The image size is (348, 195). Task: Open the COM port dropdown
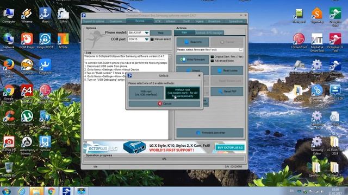(x=147, y=40)
